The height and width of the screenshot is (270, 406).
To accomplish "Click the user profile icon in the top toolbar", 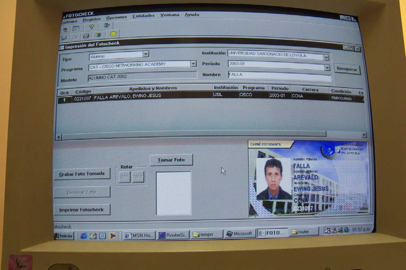I will 65,29.
